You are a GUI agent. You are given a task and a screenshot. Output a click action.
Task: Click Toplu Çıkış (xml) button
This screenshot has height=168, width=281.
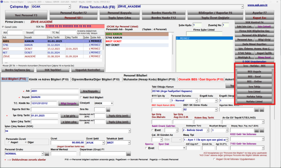tap(118, 122)
